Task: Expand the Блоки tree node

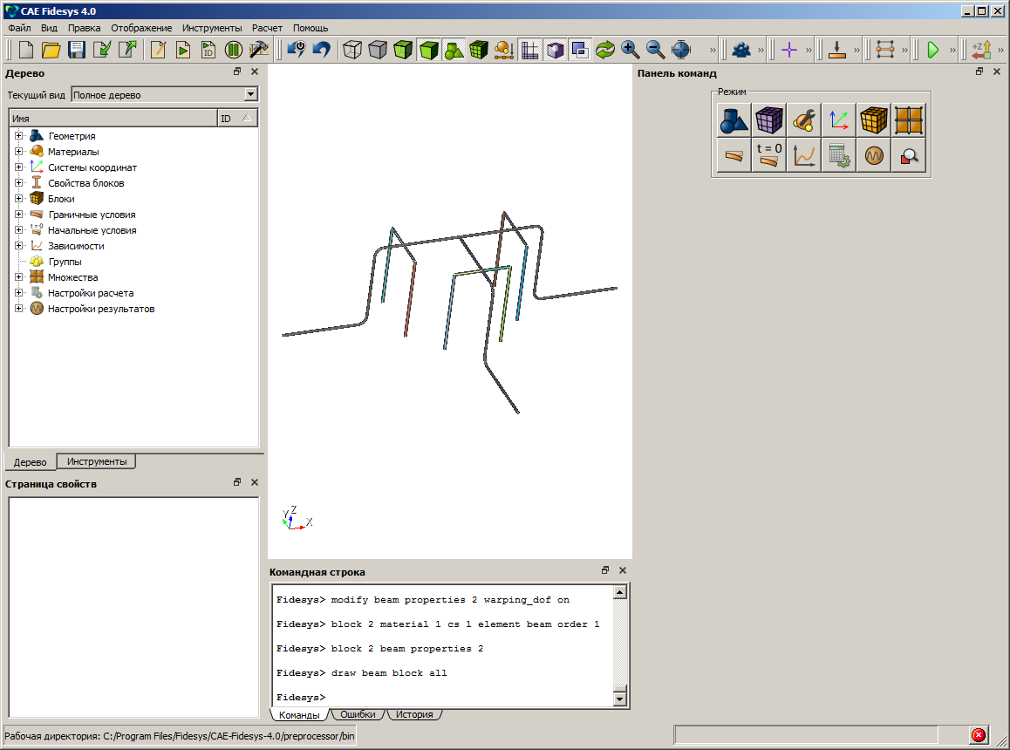Action: pyautogui.click(x=18, y=199)
